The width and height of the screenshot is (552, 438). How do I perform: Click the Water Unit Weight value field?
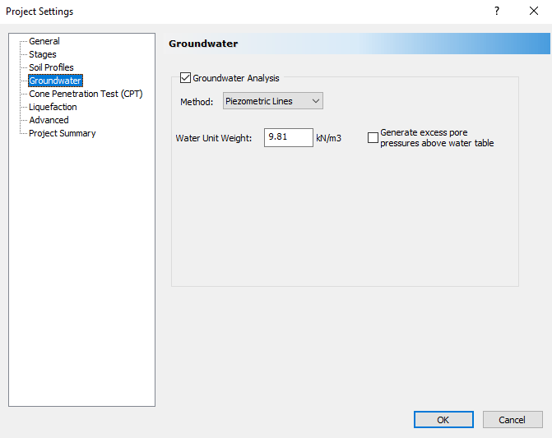(288, 138)
